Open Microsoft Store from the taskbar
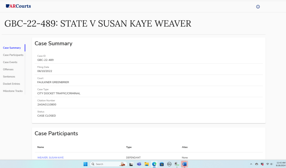This screenshot has height=168, width=286. 162,164
